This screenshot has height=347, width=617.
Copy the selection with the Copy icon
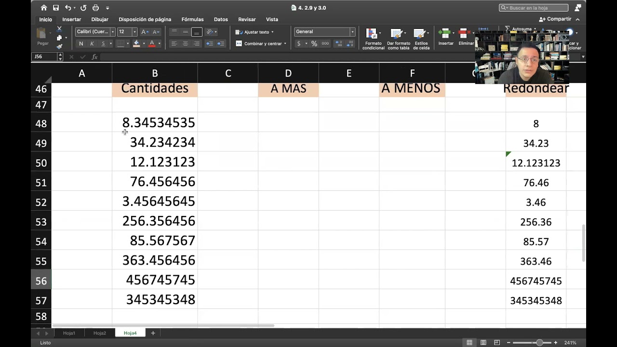59,38
